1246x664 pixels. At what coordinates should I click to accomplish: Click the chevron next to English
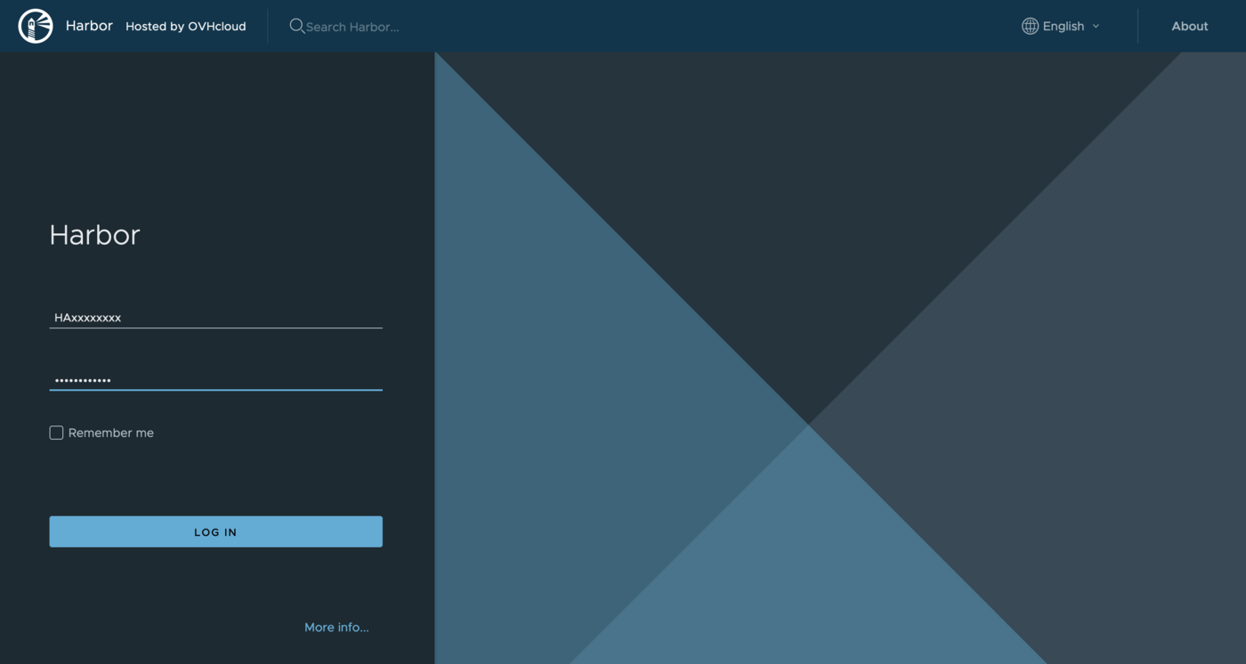1096,26
